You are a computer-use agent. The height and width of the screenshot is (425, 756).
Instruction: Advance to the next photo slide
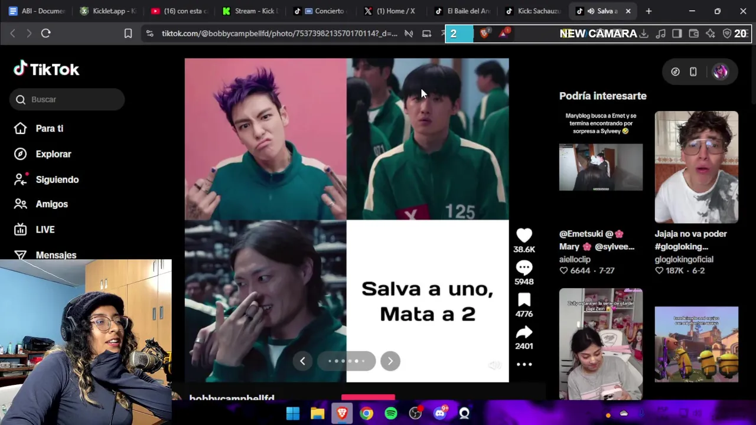[x=390, y=361]
